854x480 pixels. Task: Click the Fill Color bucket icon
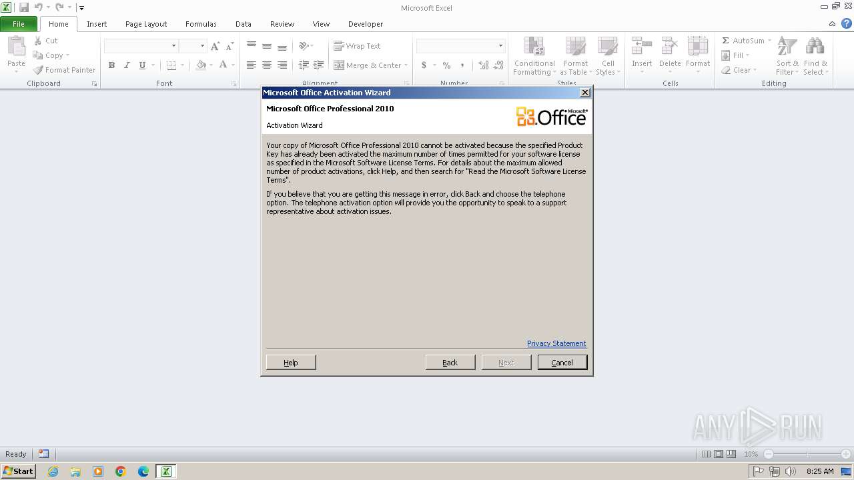pos(201,65)
